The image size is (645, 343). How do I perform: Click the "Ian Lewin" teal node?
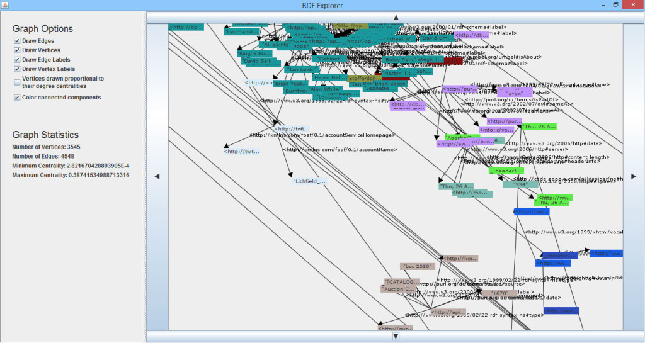click(300, 70)
